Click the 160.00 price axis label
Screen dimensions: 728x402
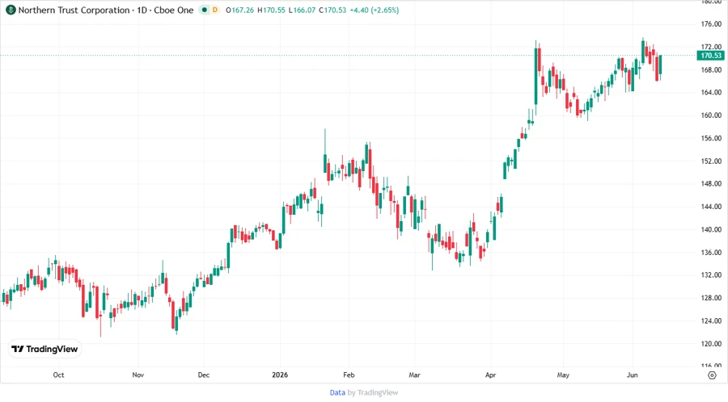(711, 115)
